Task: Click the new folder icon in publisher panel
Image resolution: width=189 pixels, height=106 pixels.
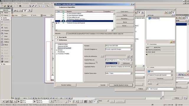Action: (x=171, y=42)
